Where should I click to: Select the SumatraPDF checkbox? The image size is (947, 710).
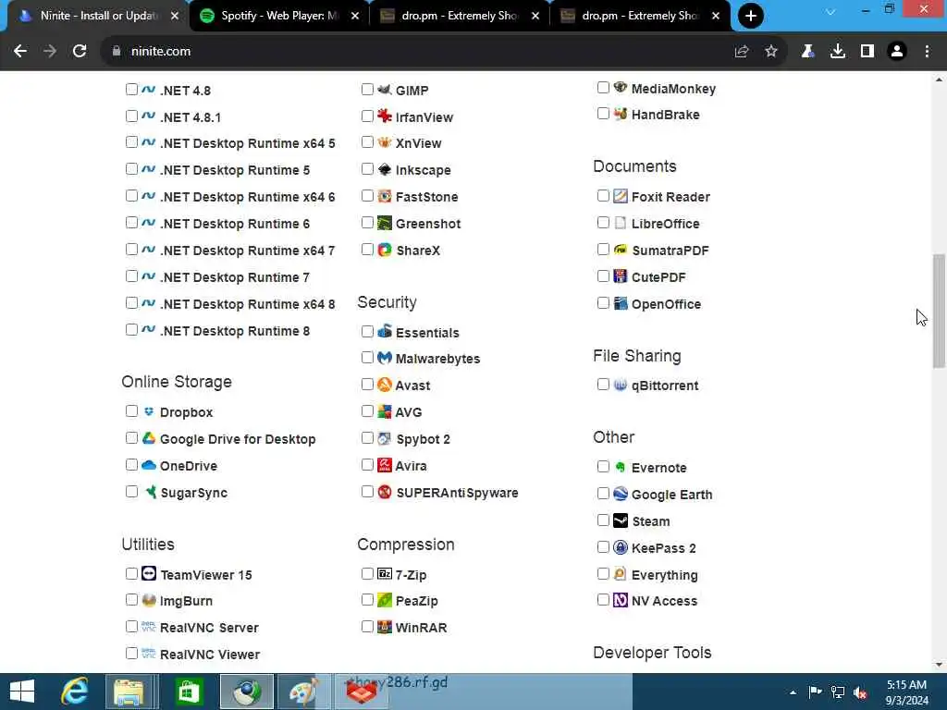tap(603, 250)
